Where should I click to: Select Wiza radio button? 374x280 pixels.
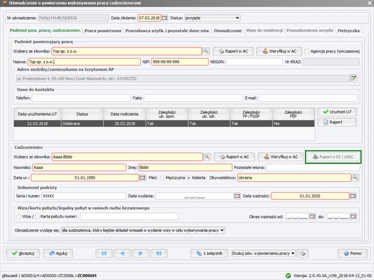point(19,216)
